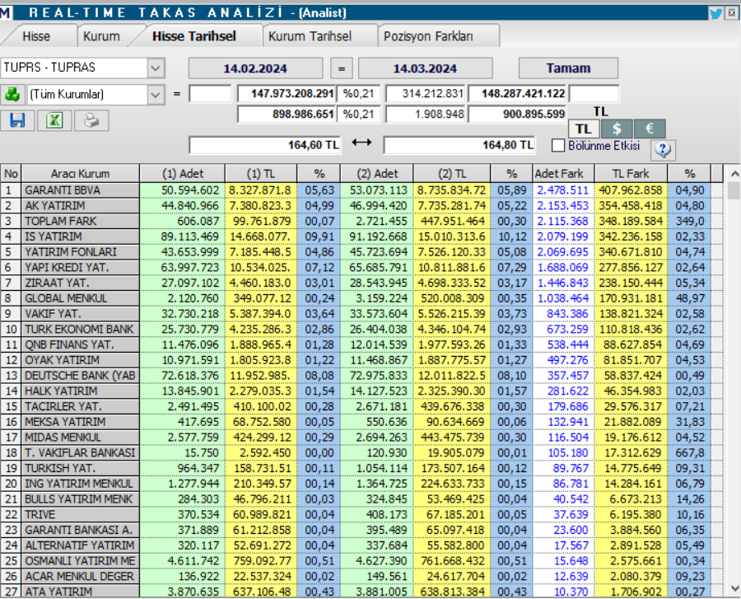Switch currency to dollar symbol
This screenshot has height=599, width=741.
[x=617, y=129]
